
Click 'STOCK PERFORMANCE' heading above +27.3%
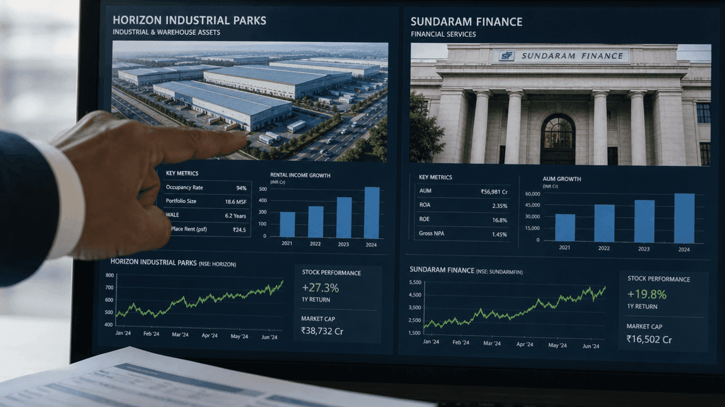(331, 273)
